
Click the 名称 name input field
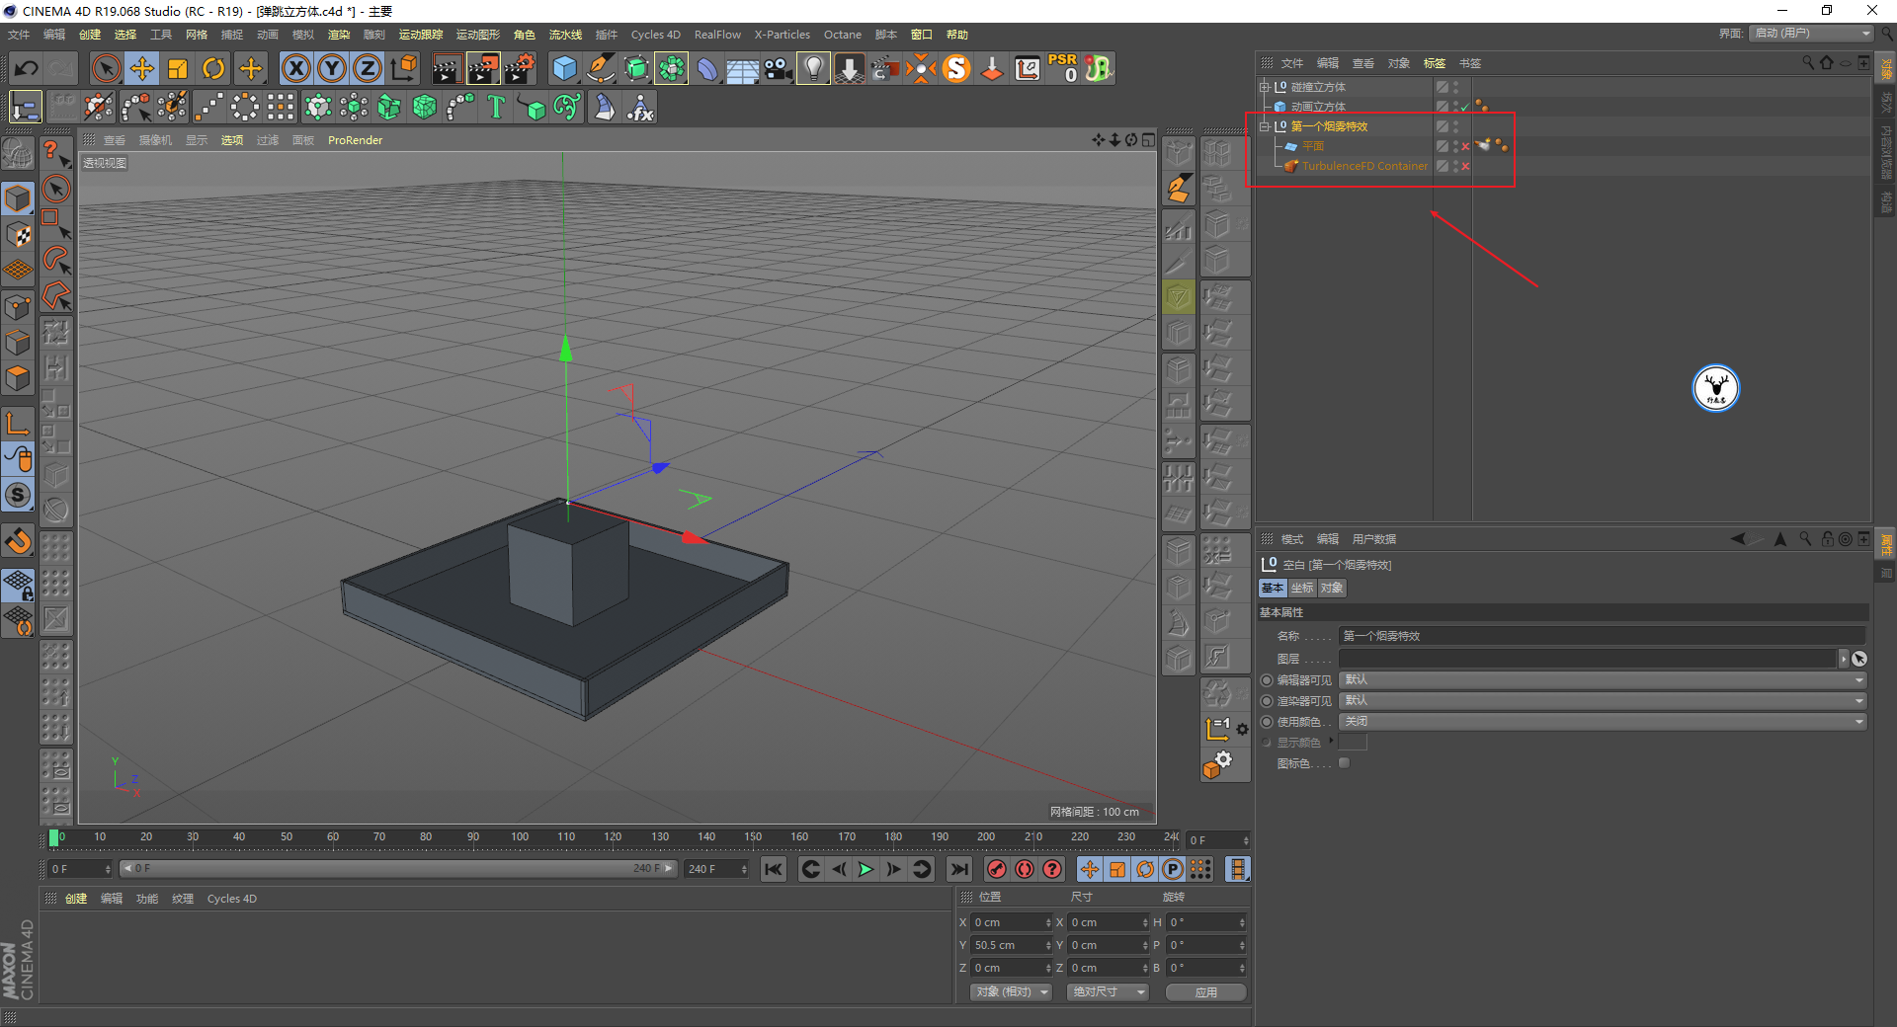point(1601,636)
